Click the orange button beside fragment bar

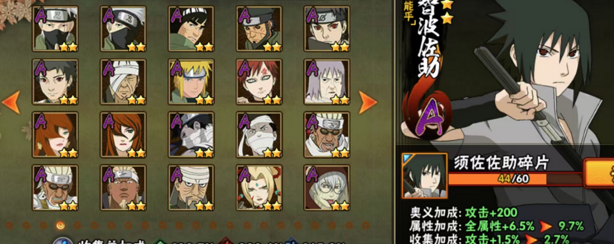tap(599, 173)
